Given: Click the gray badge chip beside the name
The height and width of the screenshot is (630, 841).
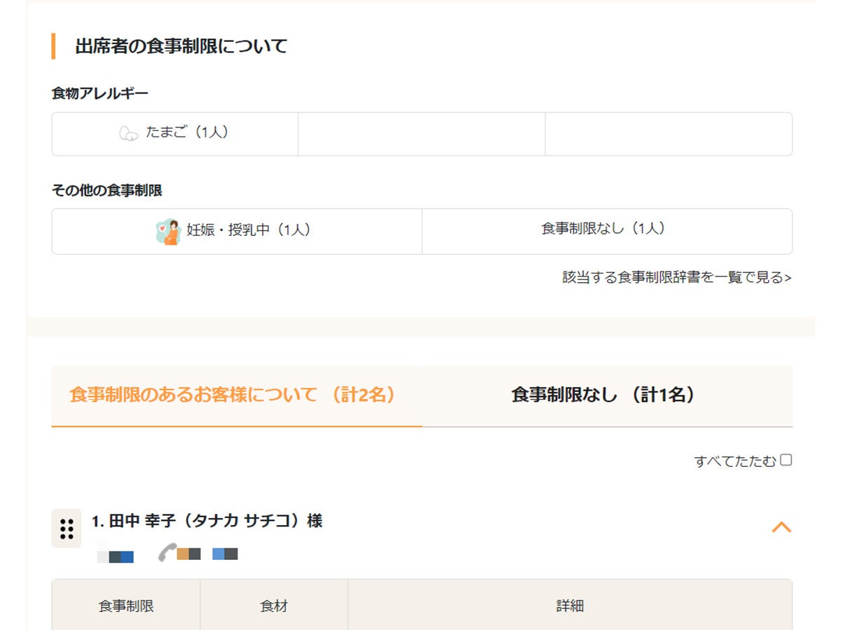Looking at the screenshot, I should 102,554.
